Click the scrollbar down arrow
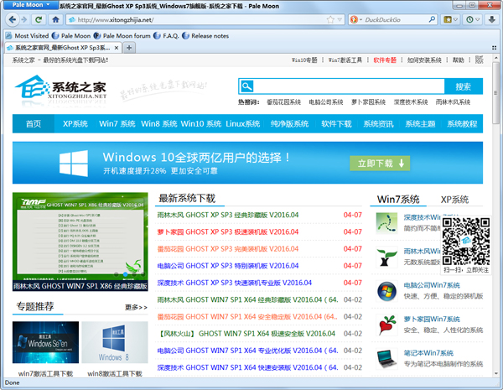 pos(496,373)
